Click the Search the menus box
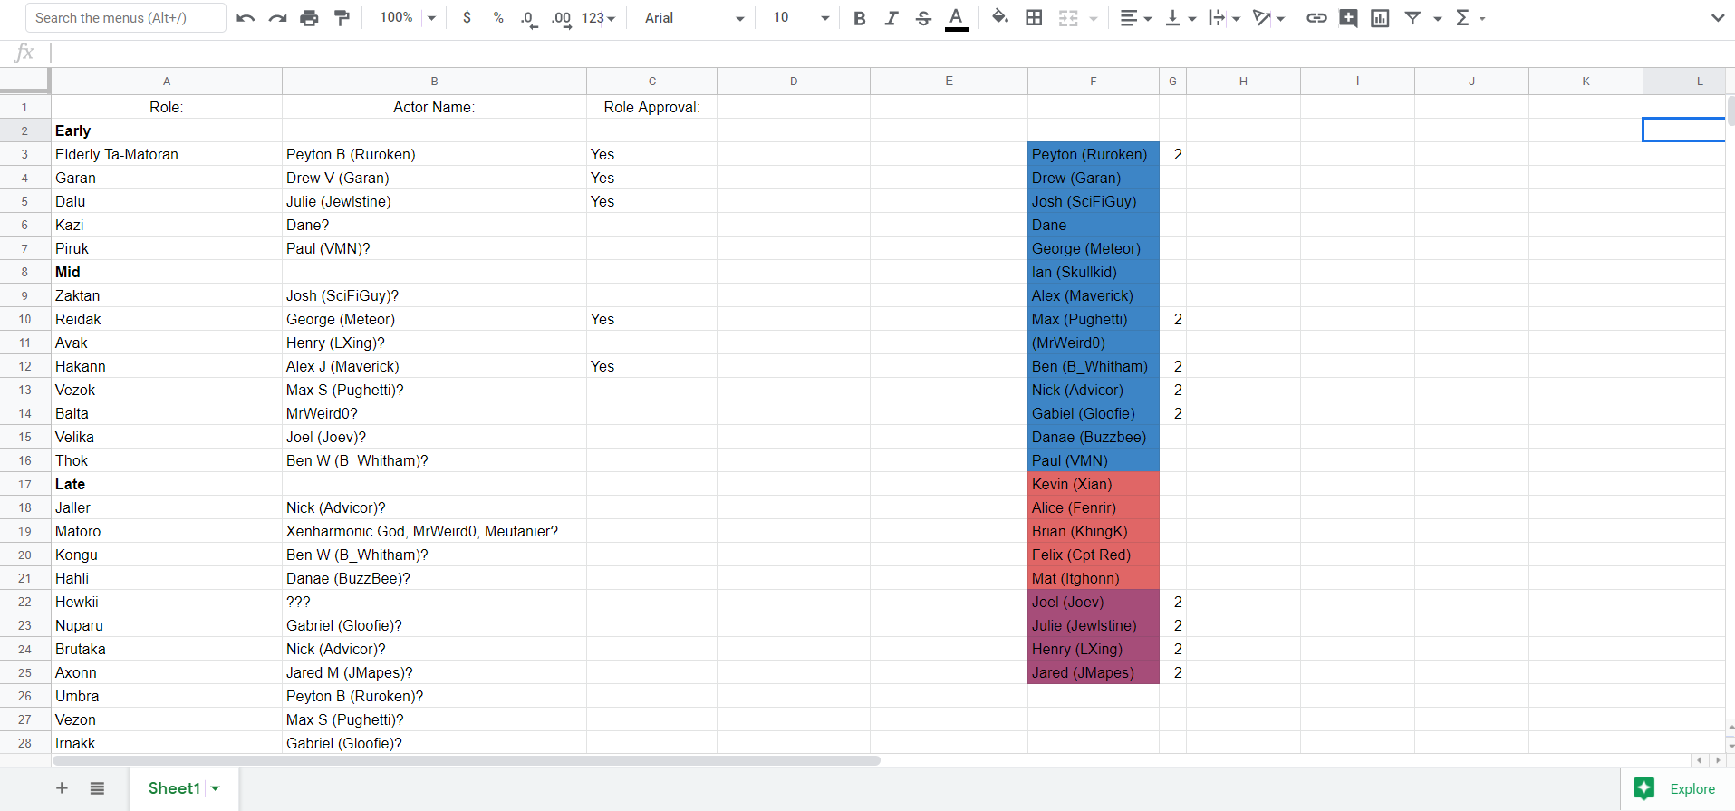This screenshot has width=1735, height=811. [x=126, y=18]
